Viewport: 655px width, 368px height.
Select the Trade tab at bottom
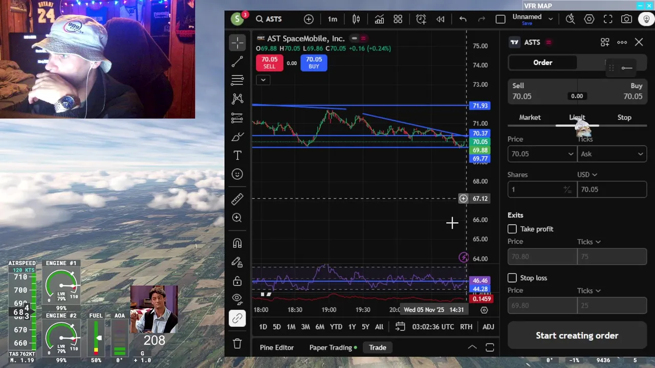point(378,348)
